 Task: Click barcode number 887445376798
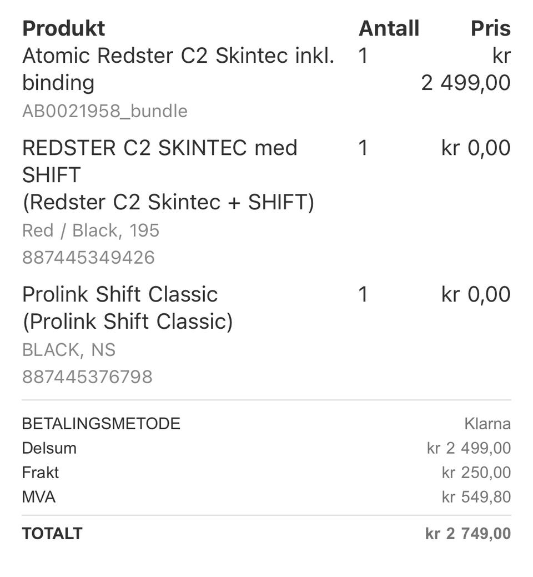[x=87, y=377]
